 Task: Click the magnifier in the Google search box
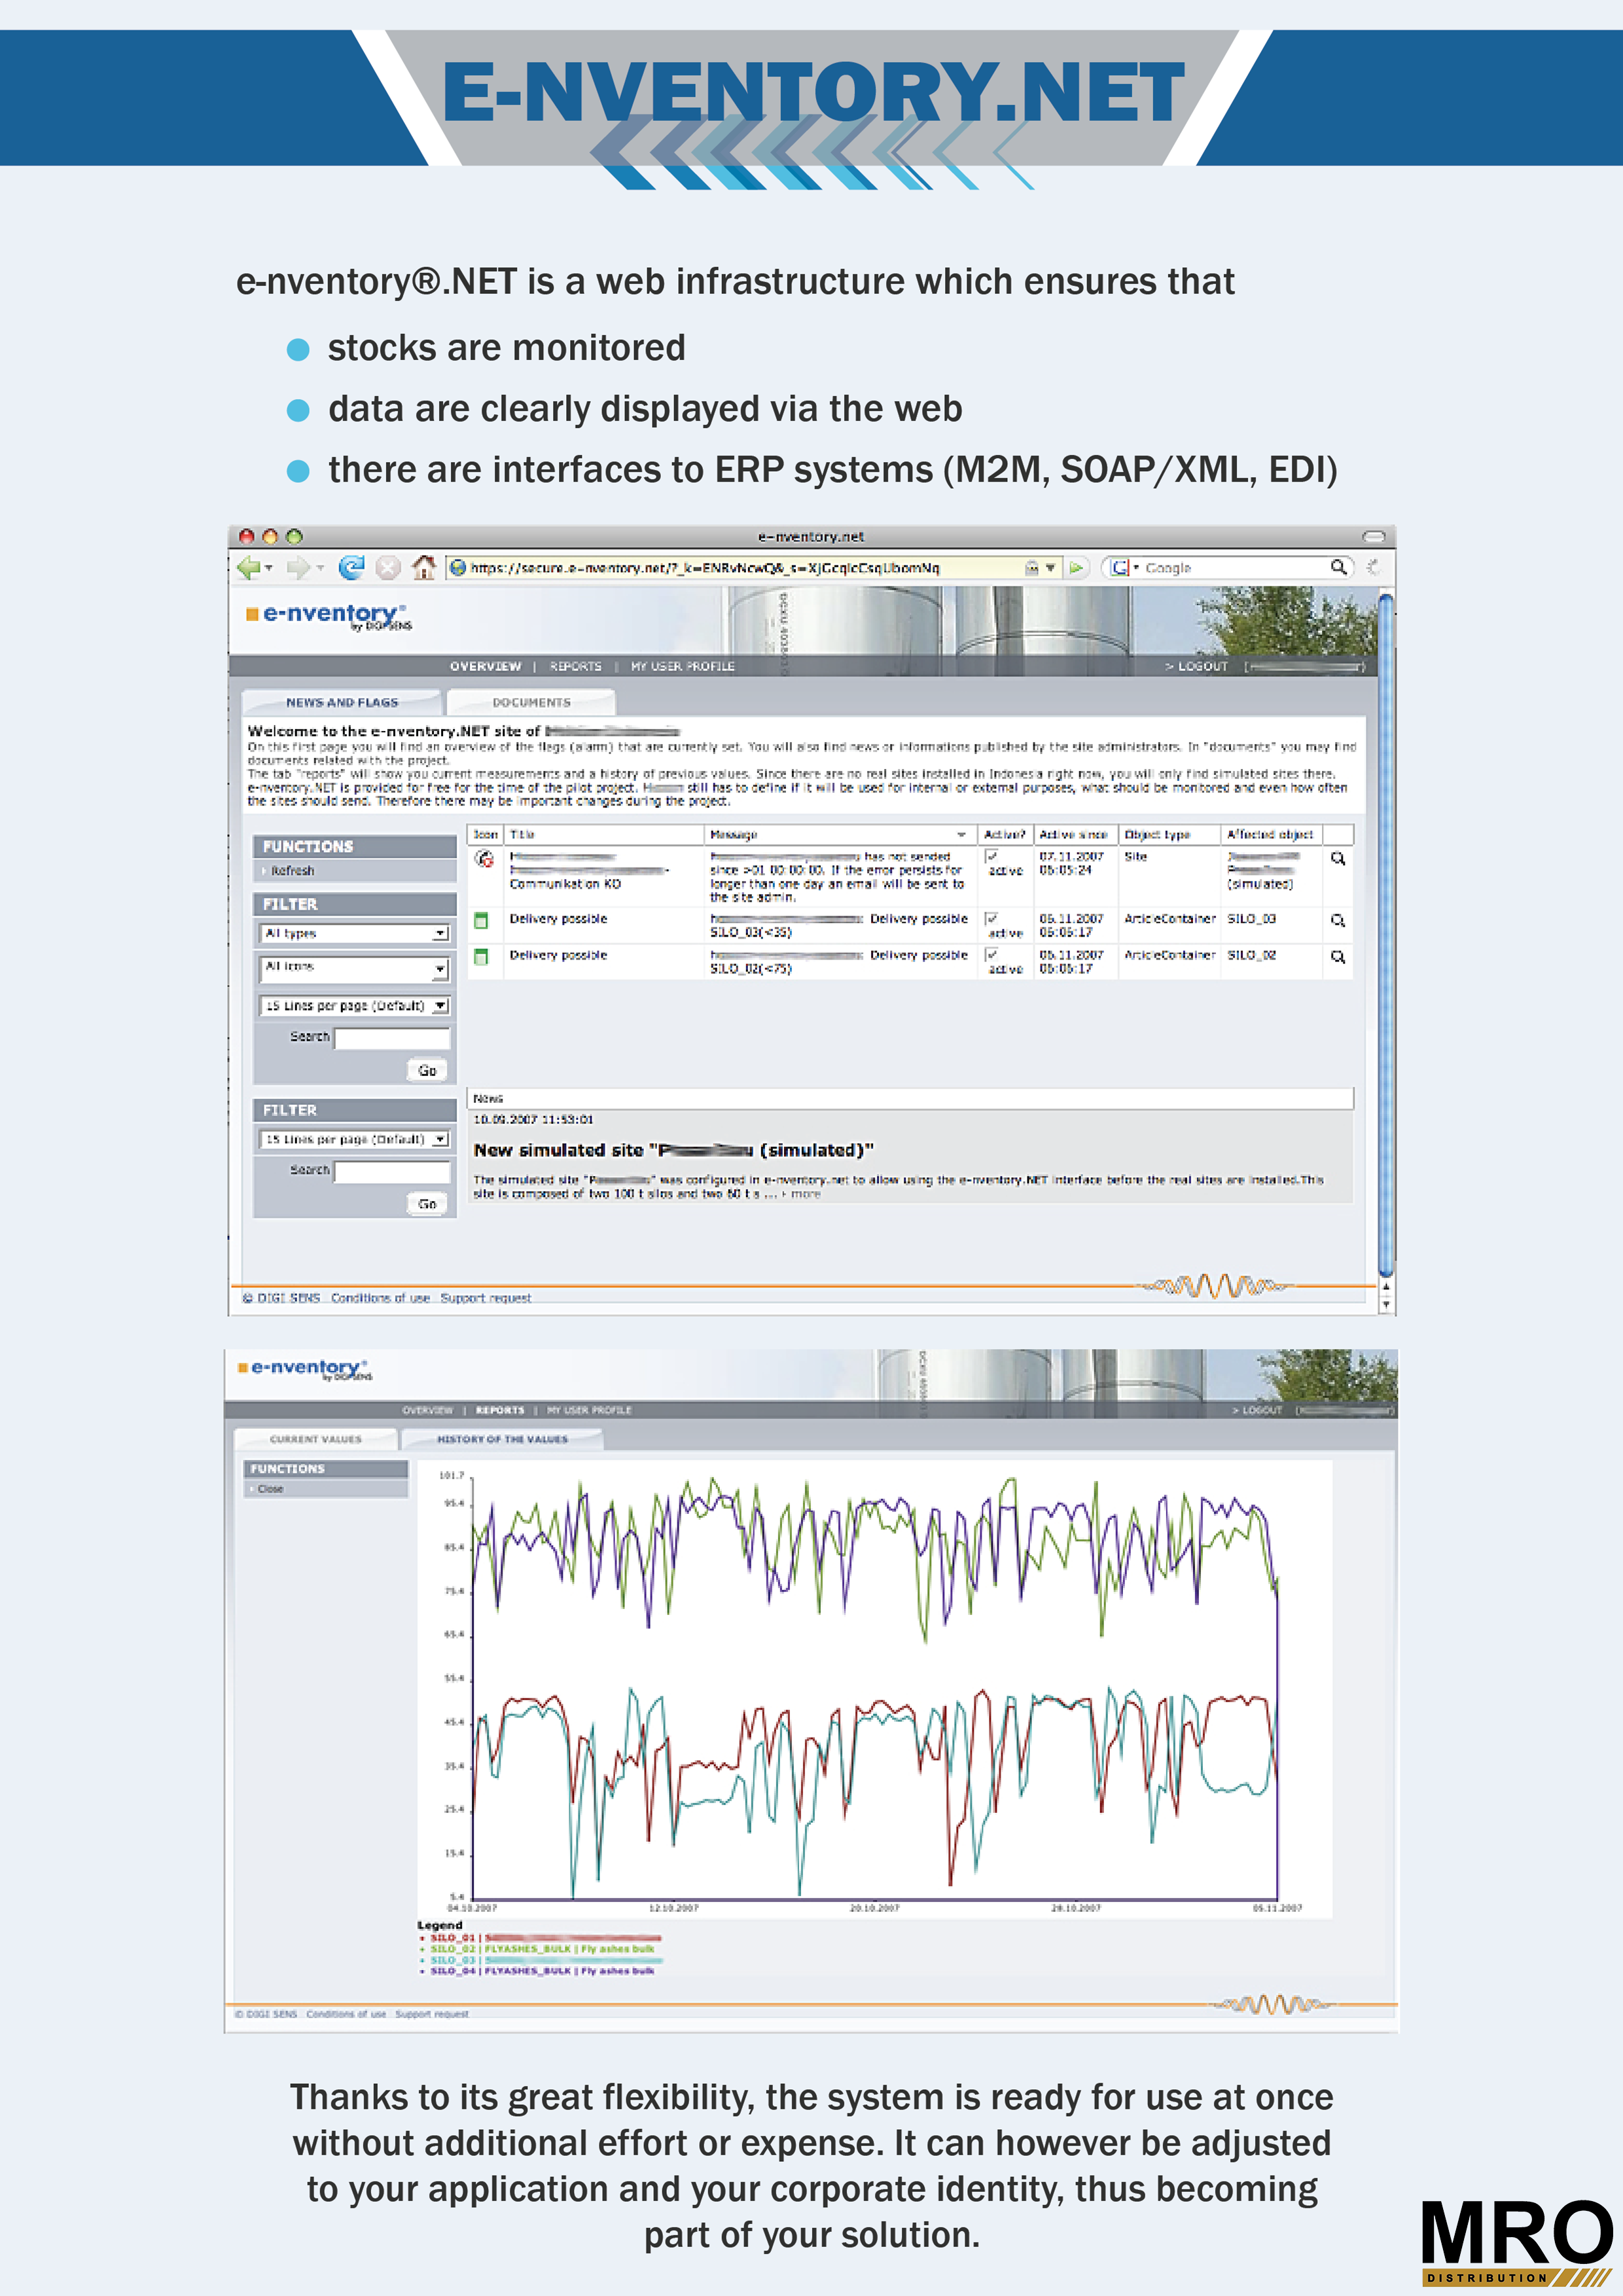(x=1338, y=567)
